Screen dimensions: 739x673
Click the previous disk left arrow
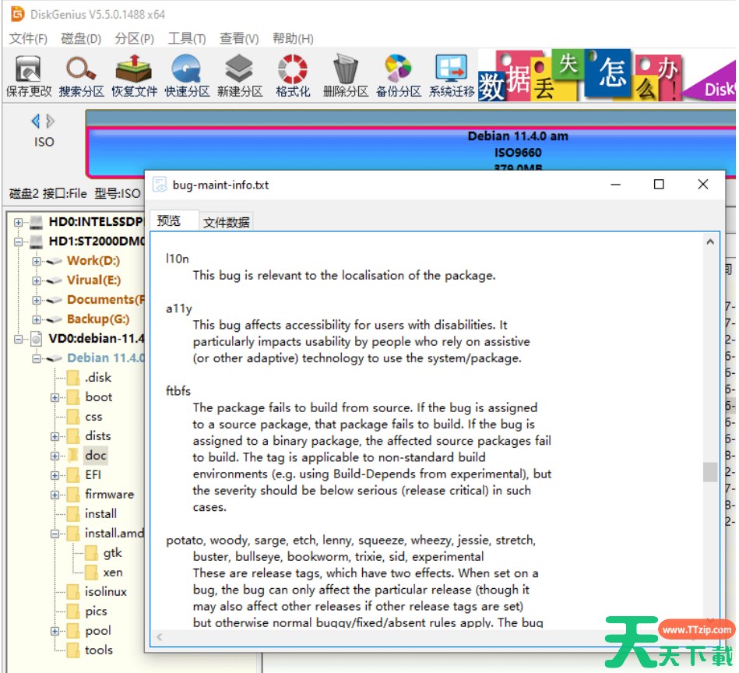[35, 121]
